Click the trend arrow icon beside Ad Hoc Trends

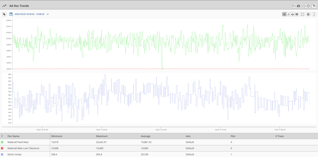tap(4, 6)
